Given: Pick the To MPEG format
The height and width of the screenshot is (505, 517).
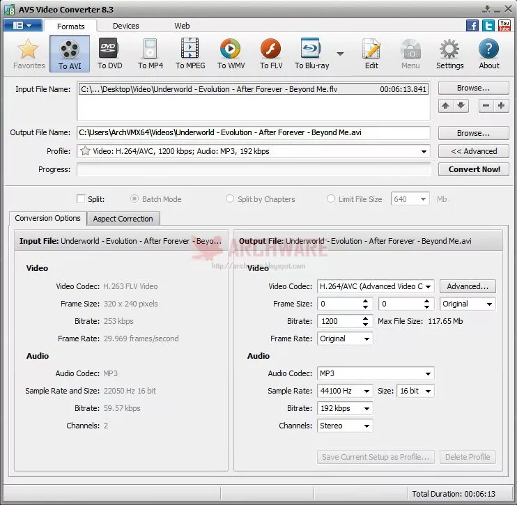Looking at the screenshot, I should click(x=190, y=54).
